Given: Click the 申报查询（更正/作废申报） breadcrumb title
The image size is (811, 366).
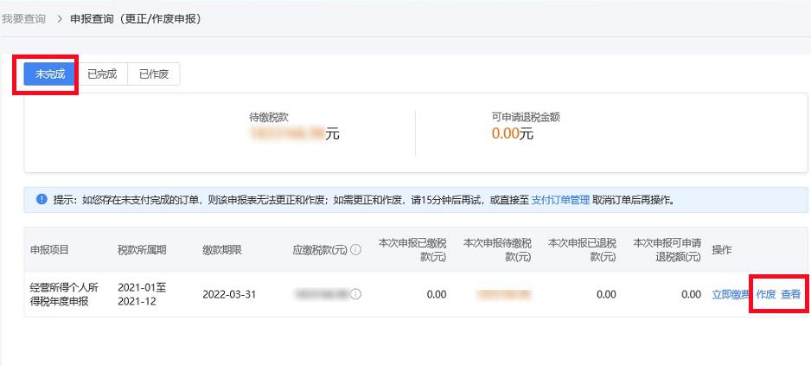Looking at the screenshot, I should point(136,18).
